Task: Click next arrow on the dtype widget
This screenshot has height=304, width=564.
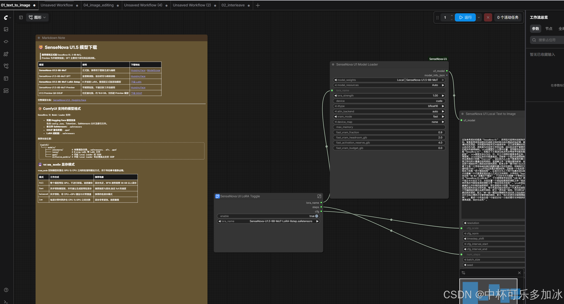Action: pos(443,106)
